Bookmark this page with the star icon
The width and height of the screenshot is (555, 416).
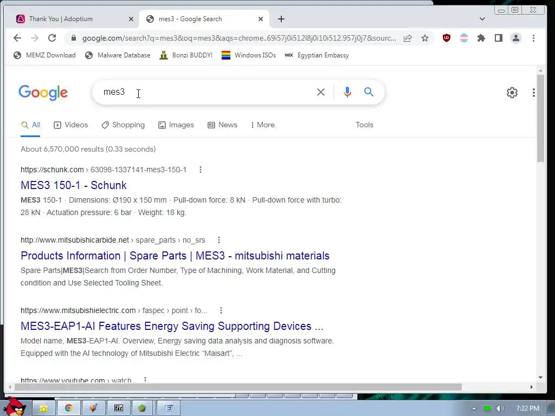tap(425, 38)
